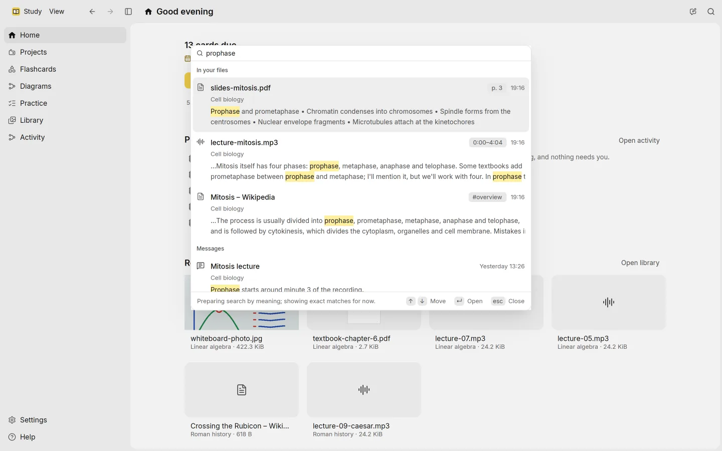The width and height of the screenshot is (722, 451).
Task: Open the Mitosis – Wikipedia search result
Action: [361, 214]
